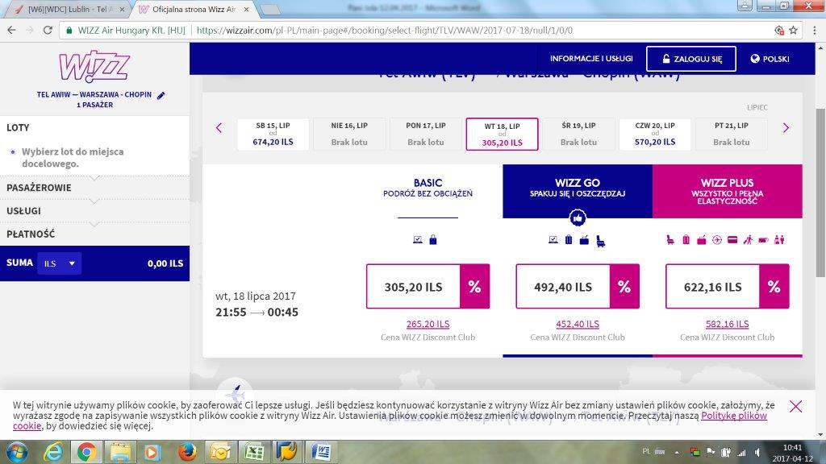Select date ŚR 19, LIP tab
The width and height of the screenshot is (826, 464).
point(578,135)
